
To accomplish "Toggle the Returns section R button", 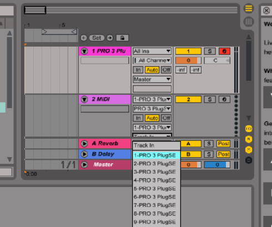I will click(x=249, y=139).
